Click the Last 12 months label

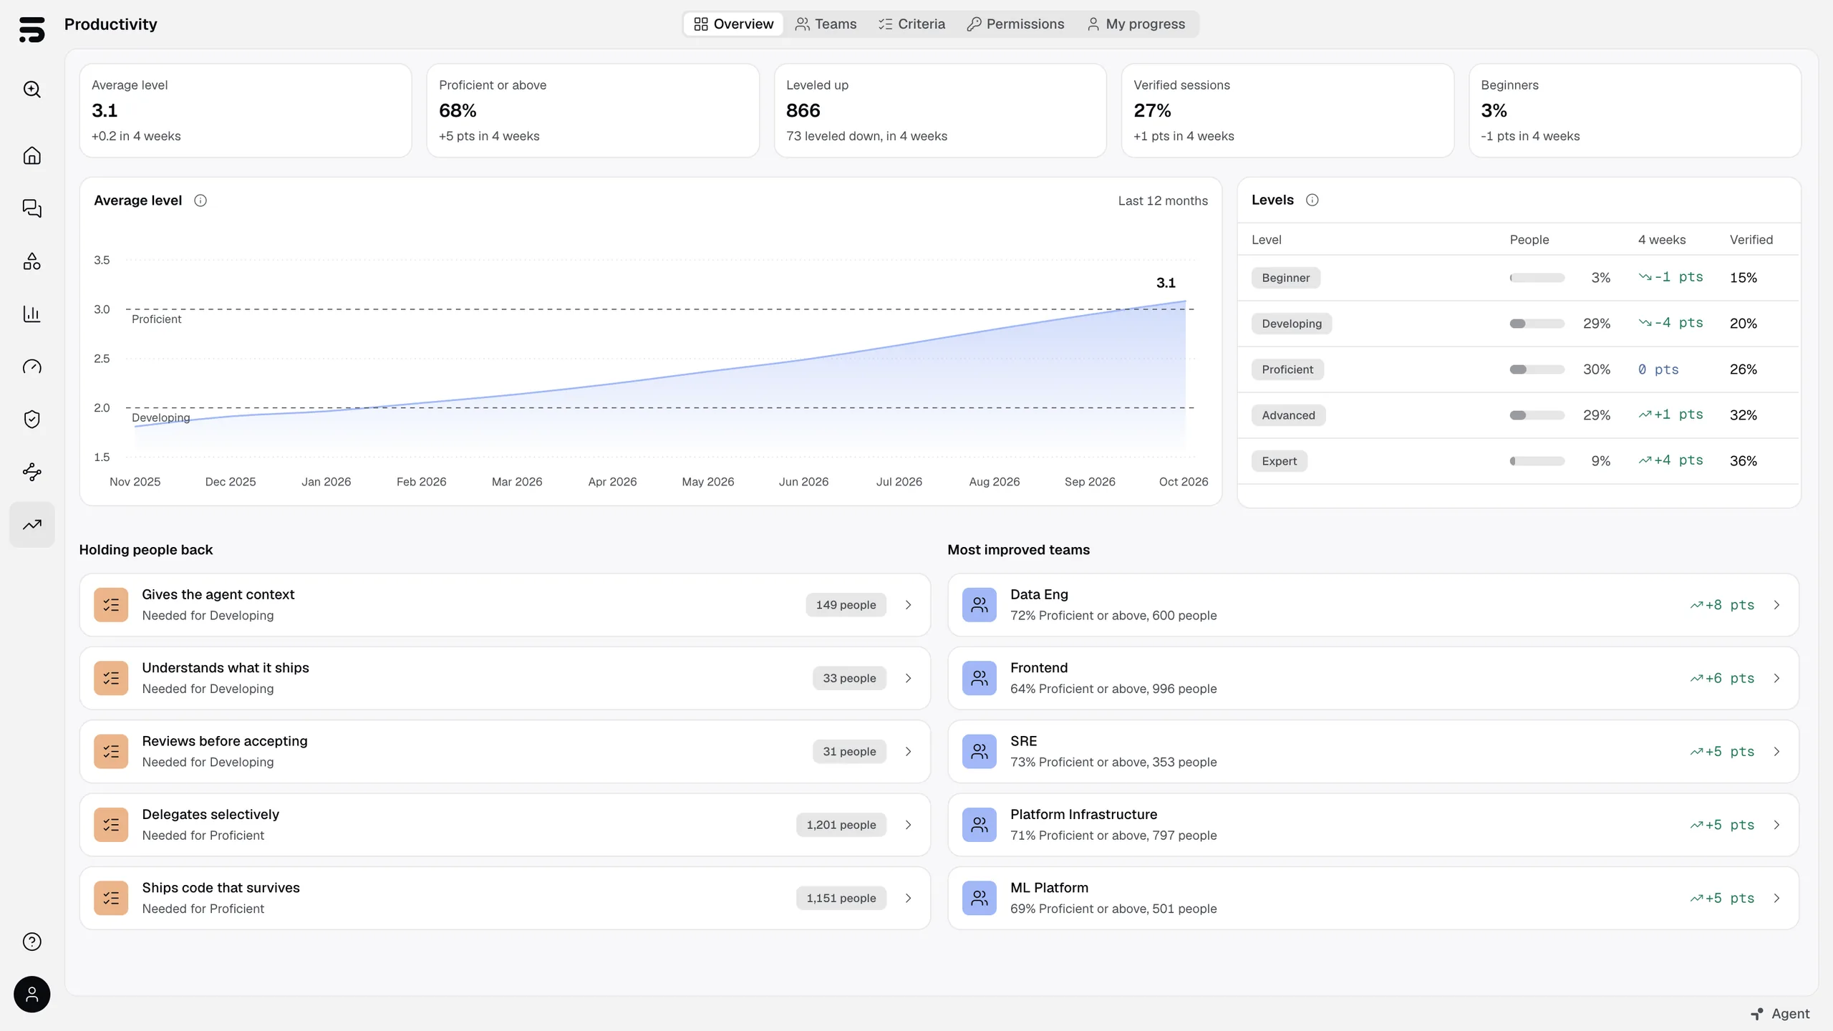click(x=1163, y=201)
